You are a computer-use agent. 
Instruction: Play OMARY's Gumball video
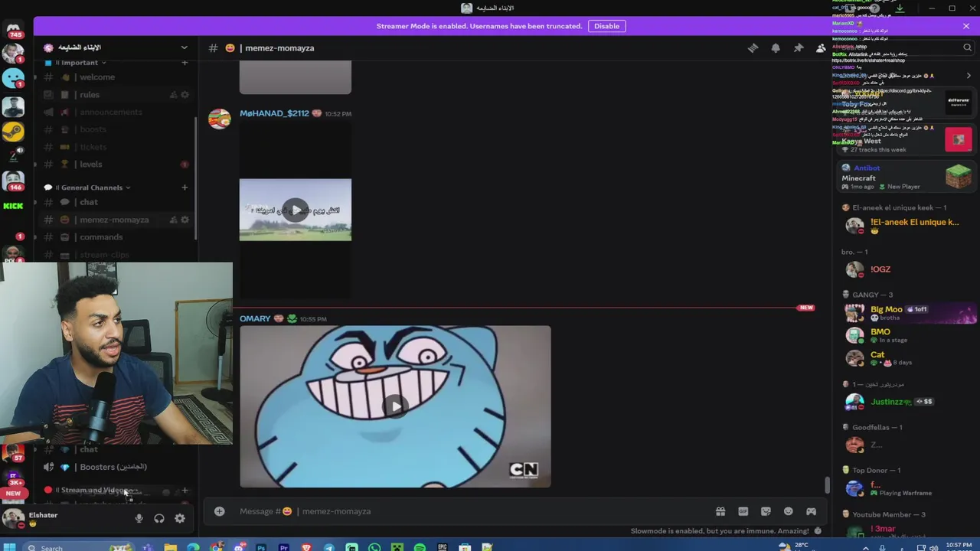pos(395,406)
